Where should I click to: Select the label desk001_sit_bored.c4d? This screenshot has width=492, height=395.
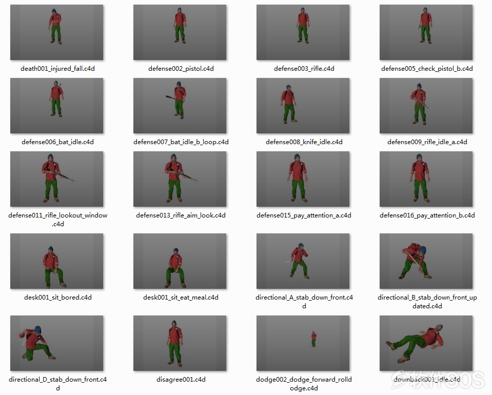coord(58,298)
